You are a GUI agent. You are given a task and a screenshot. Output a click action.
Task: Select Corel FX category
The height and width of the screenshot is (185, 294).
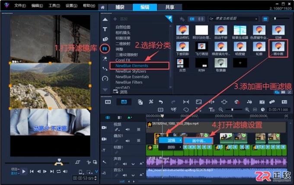point(123,60)
